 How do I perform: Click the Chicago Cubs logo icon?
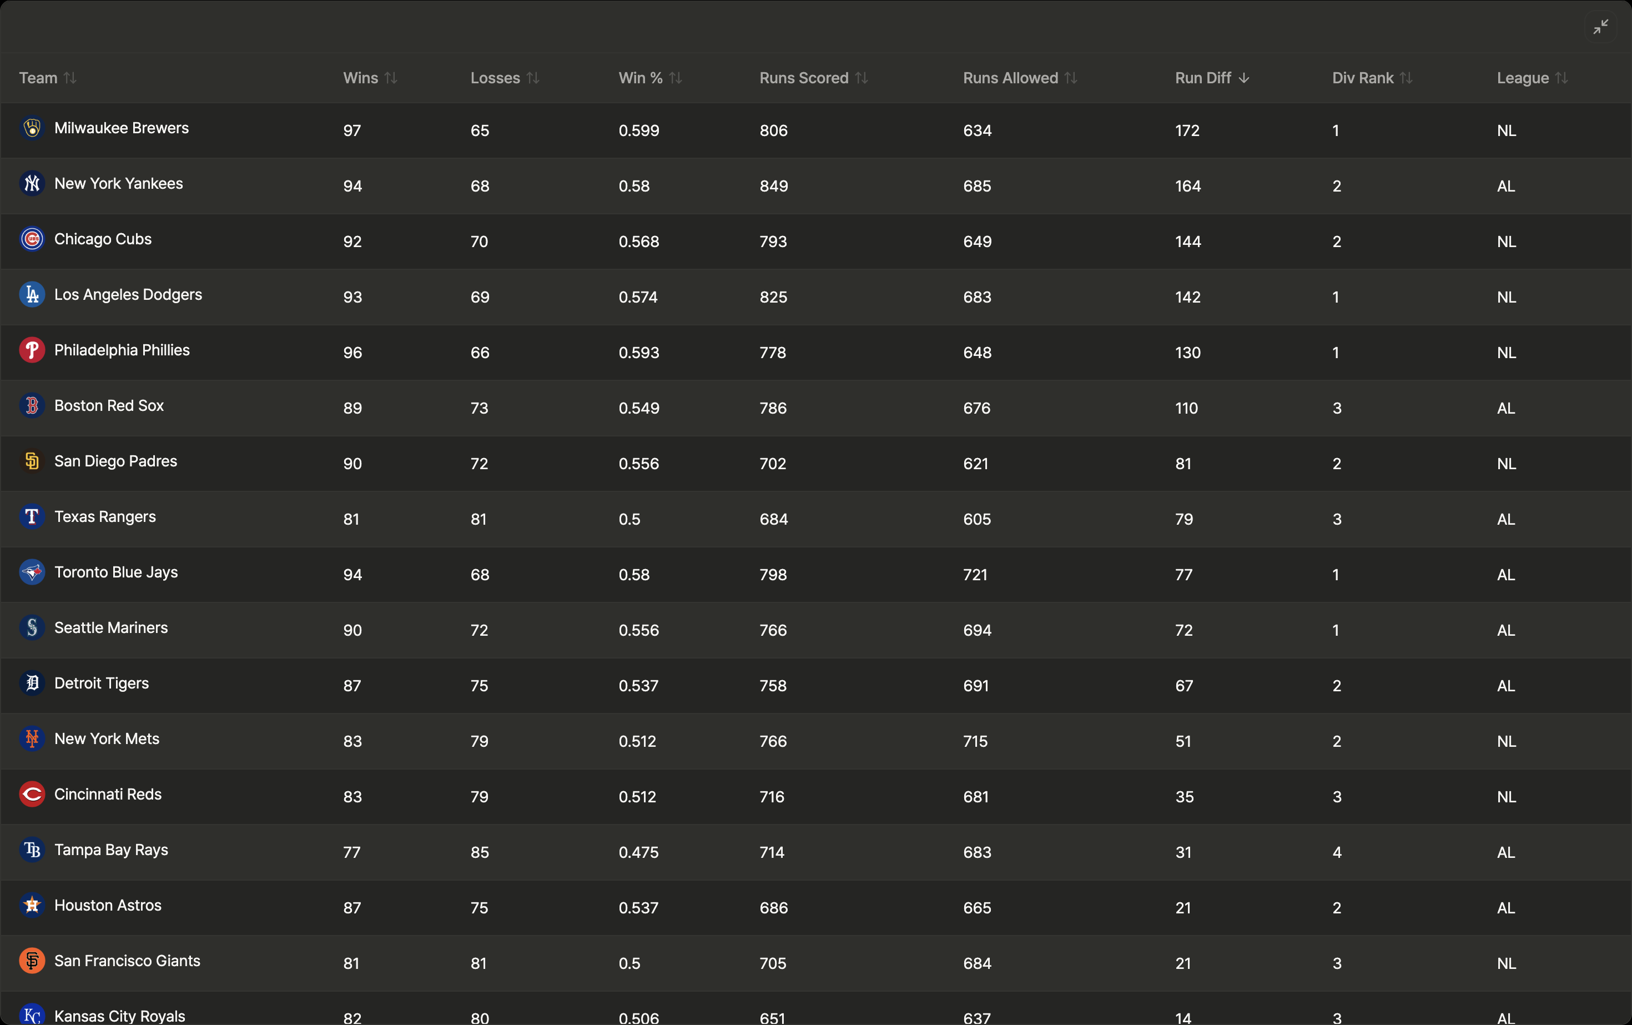(x=32, y=239)
